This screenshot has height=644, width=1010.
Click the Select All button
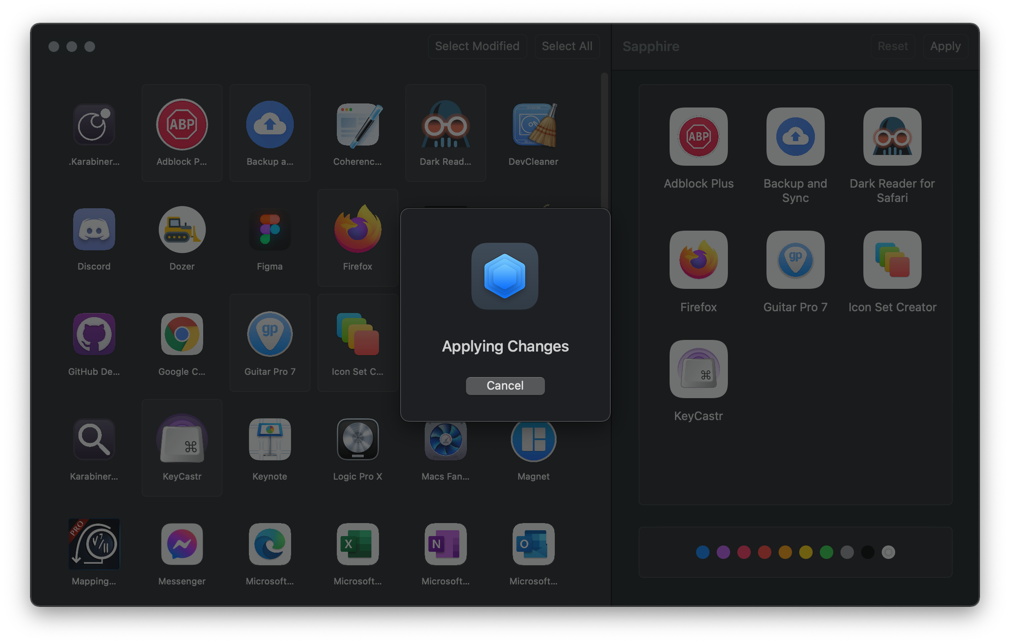pyautogui.click(x=567, y=46)
